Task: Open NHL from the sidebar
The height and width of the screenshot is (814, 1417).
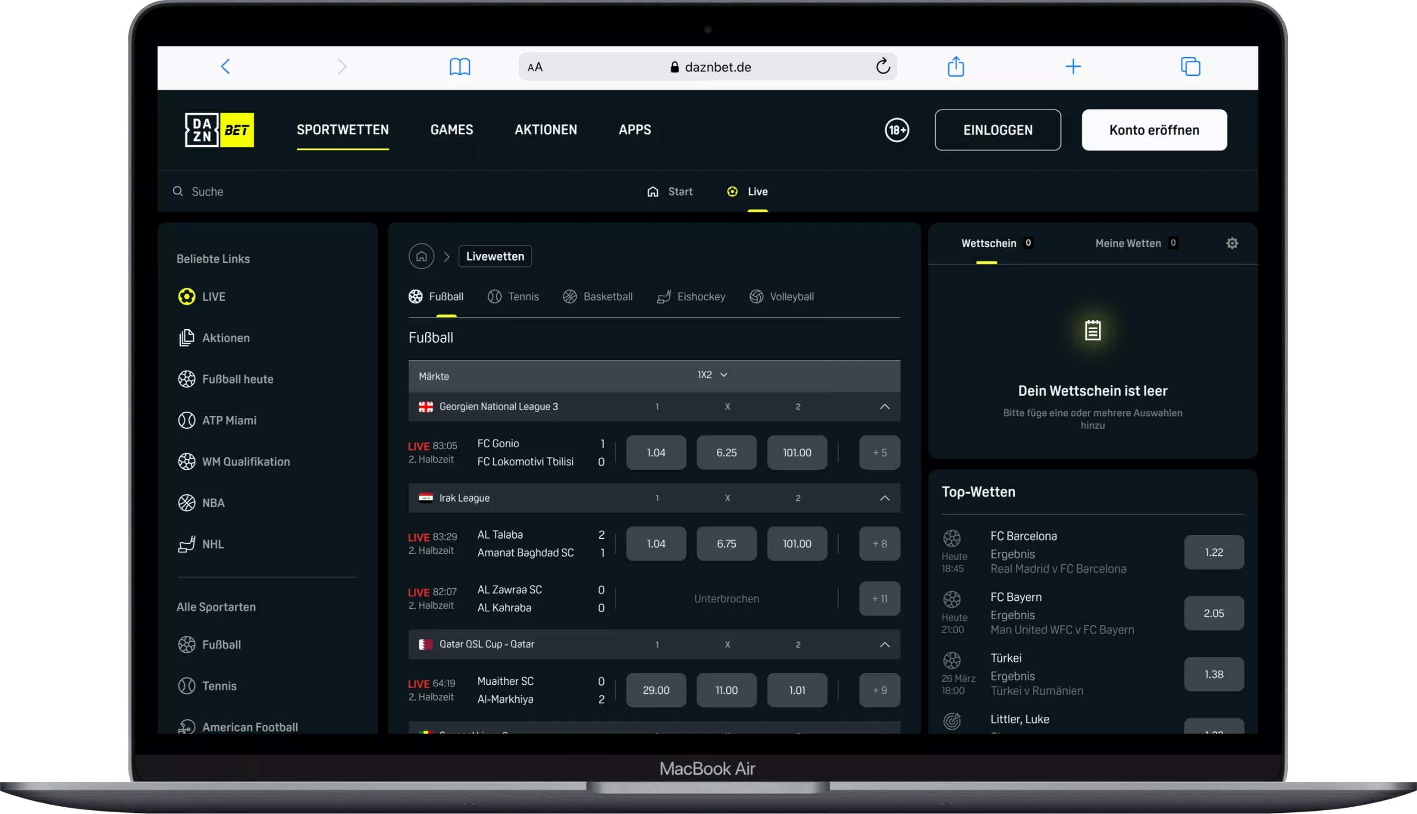Action: [x=213, y=544]
